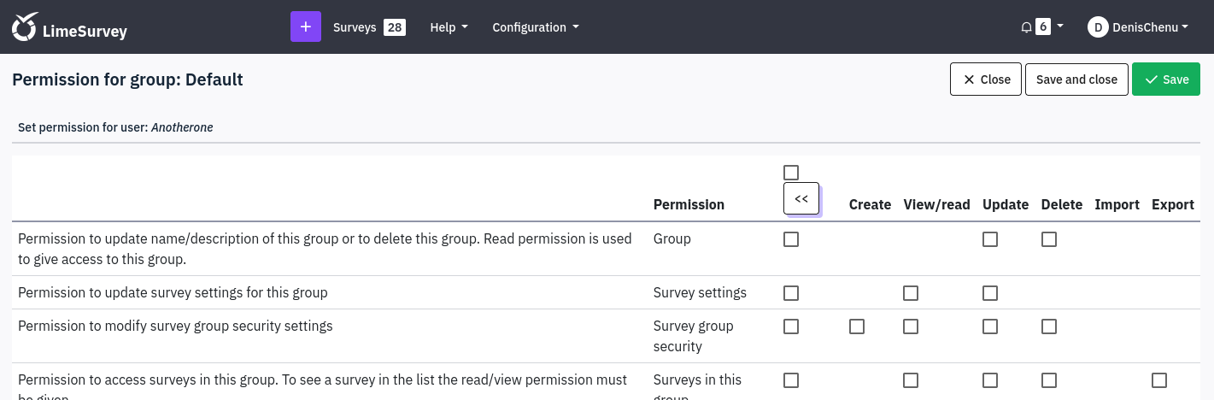Image resolution: width=1214 pixels, height=400 pixels.
Task: Enable Create for Survey group security
Action: (x=857, y=326)
